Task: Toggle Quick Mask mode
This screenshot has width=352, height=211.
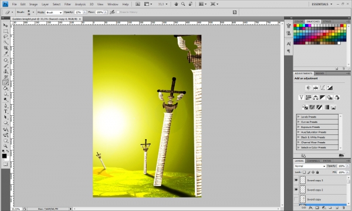Action: [5, 164]
